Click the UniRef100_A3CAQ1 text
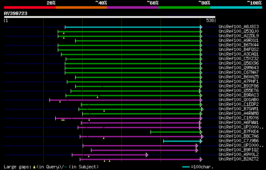Image resolution: width=266 pixels, height=170 pixels. click(x=239, y=54)
